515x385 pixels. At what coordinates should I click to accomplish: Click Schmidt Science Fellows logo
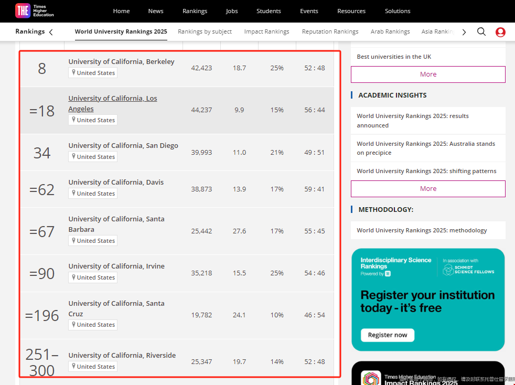pyautogui.click(x=468, y=270)
